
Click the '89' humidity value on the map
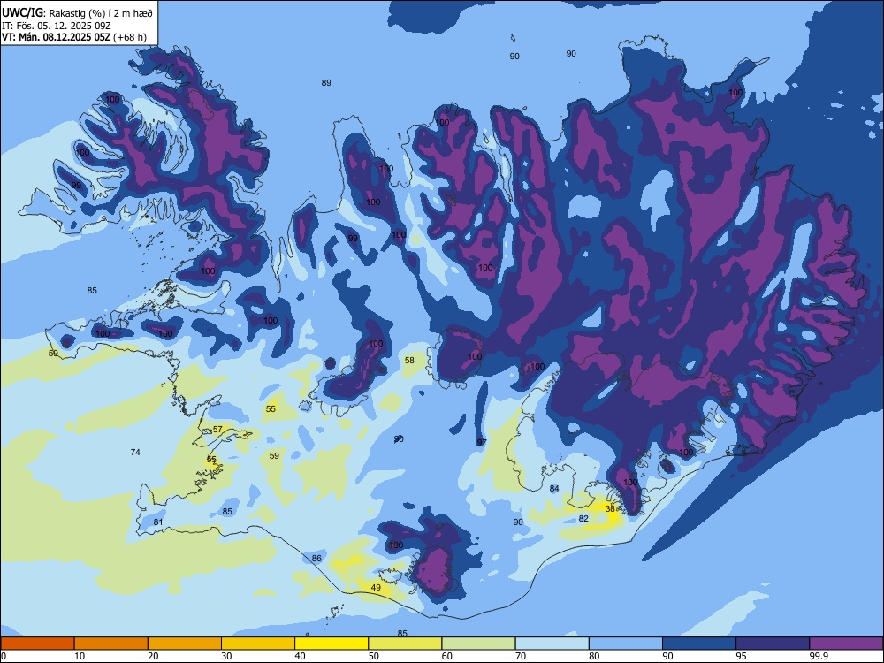[x=326, y=83]
